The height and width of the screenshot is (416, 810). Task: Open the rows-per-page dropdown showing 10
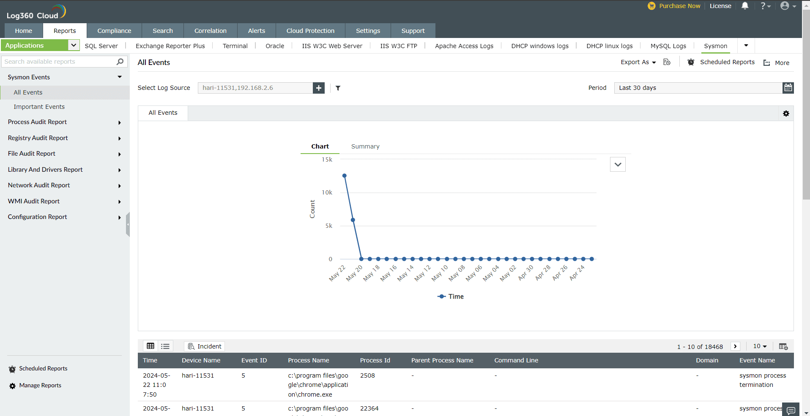(x=760, y=346)
